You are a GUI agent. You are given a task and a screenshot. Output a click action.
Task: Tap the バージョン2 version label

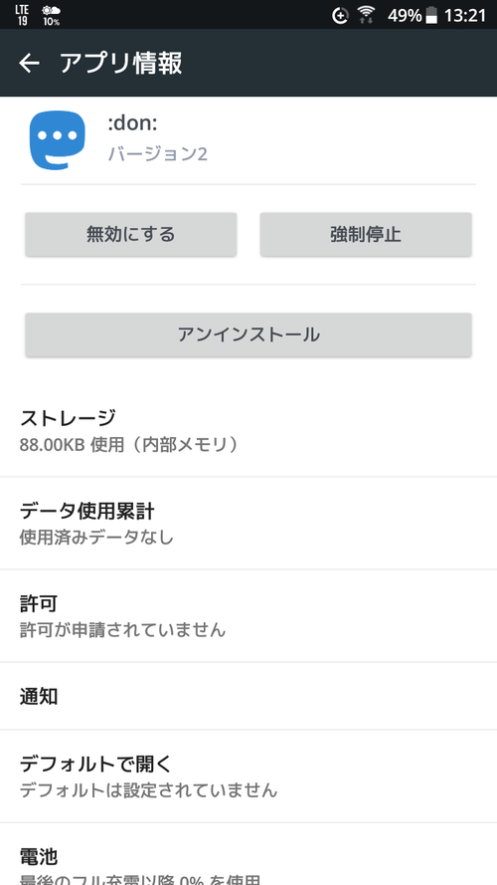coord(158,153)
